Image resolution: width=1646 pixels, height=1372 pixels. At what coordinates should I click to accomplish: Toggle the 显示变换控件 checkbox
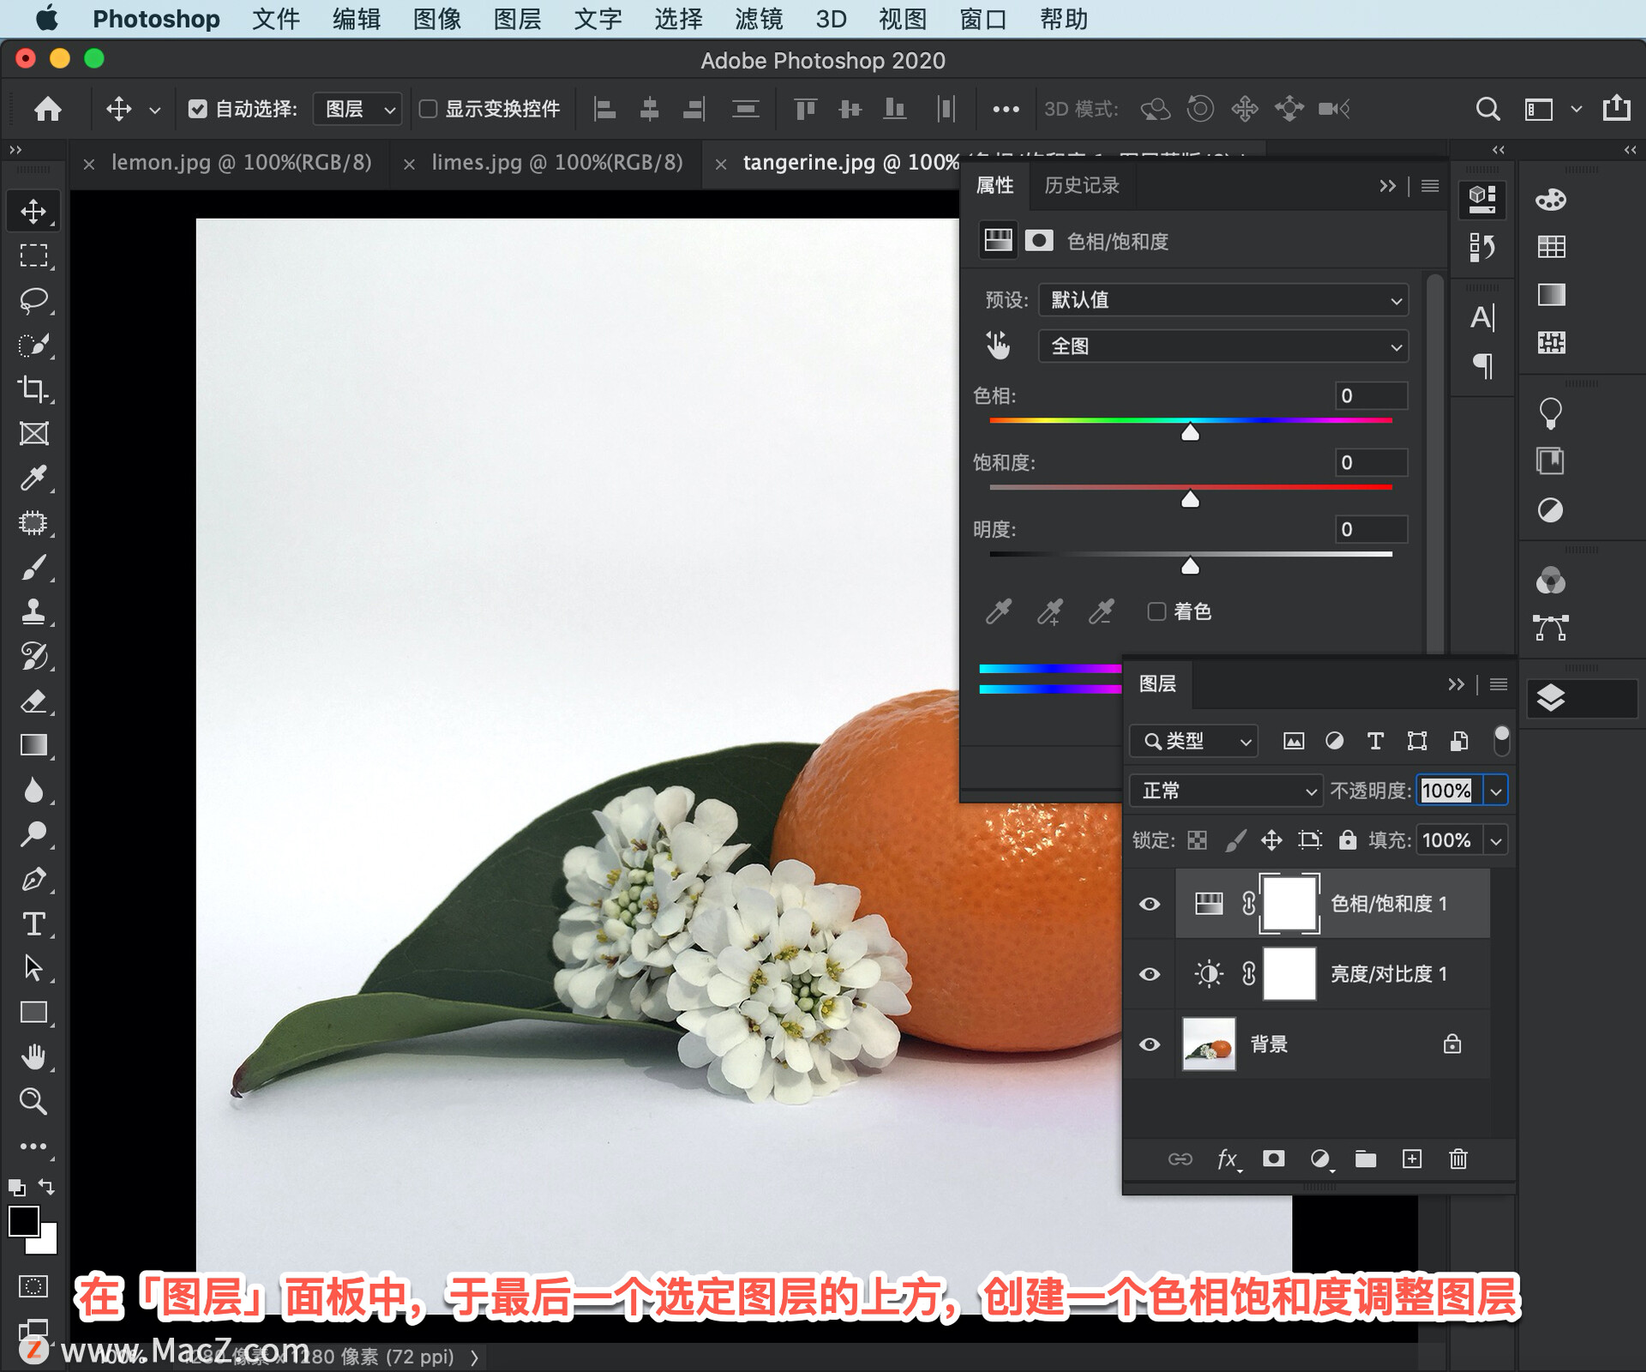click(428, 109)
